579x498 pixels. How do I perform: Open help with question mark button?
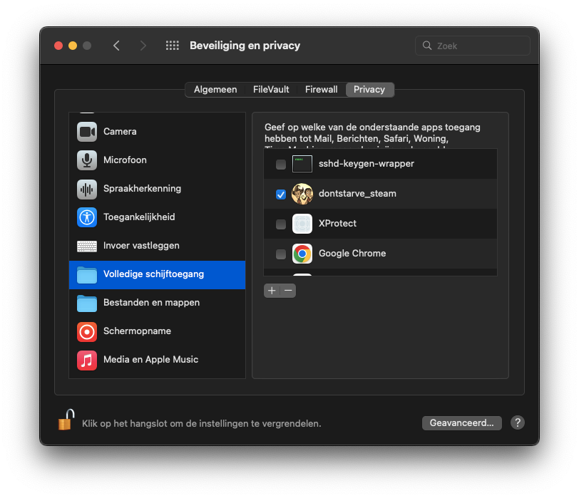point(518,422)
